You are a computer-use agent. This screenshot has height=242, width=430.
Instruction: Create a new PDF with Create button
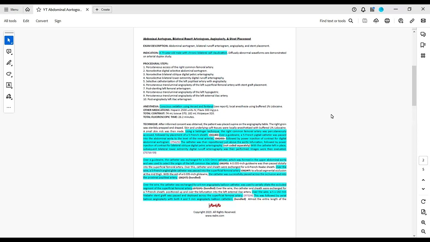point(102,9)
